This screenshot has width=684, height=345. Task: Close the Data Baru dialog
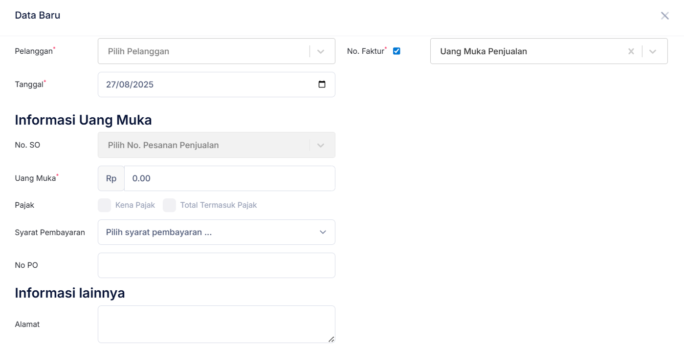pos(664,16)
